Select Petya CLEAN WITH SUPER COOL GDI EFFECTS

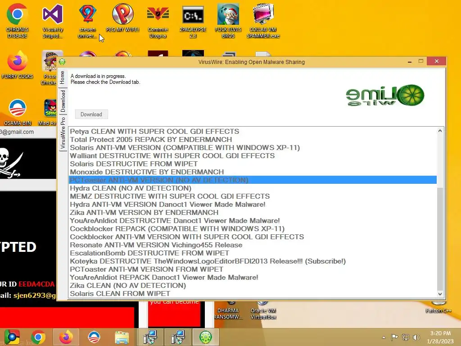coord(253,131)
